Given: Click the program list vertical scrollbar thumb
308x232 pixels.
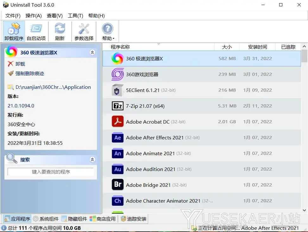Looking at the screenshot, I should click(x=304, y=56).
